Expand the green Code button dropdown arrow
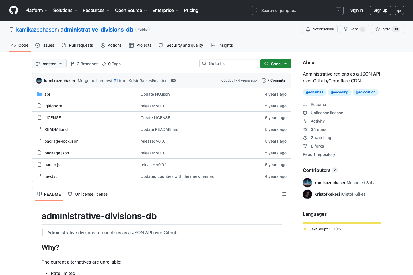Screen dimensions: 413x275 pyautogui.click(x=285, y=64)
